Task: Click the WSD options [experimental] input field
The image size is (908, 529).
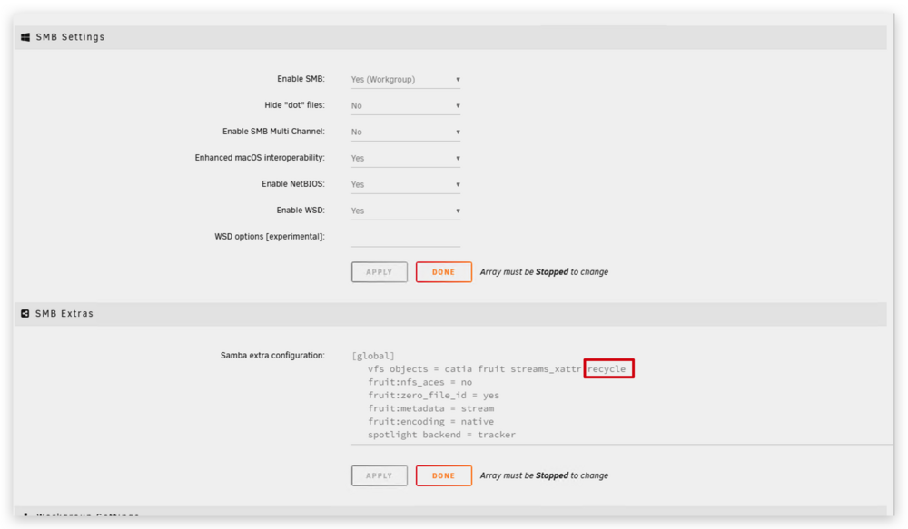Action: click(405, 238)
